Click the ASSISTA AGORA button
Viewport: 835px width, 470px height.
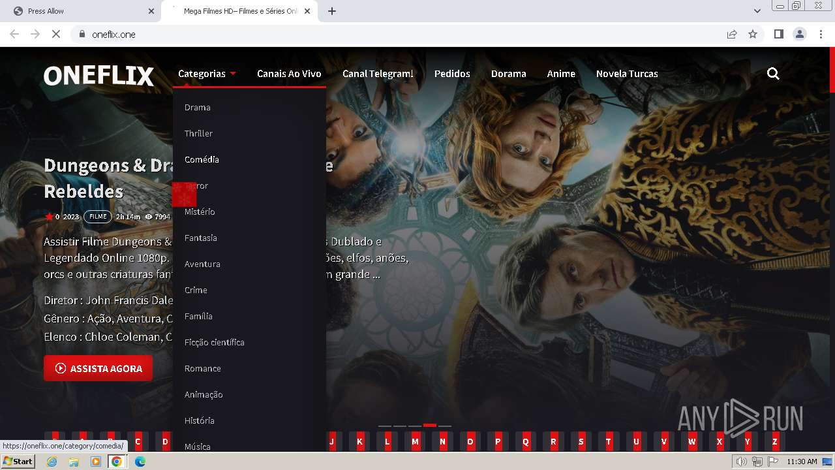pos(98,368)
